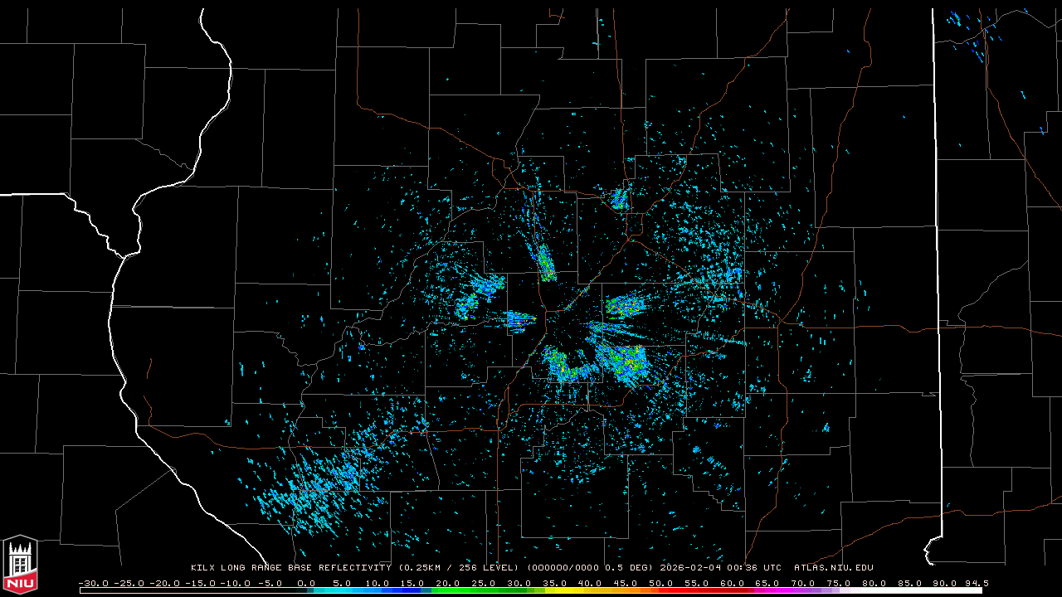
Task: Click the 94.5 label at scale end
Action: pyautogui.click(x=975, y=583)
